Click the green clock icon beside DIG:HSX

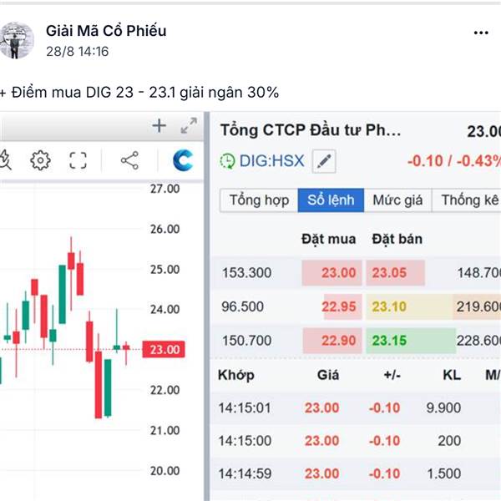point(227,160)
